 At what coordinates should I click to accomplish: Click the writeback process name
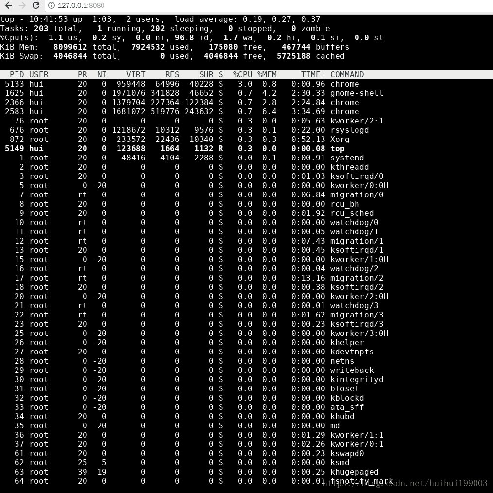352,370
